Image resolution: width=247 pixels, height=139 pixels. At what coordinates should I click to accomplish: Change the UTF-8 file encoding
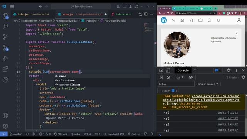point(87,134)
